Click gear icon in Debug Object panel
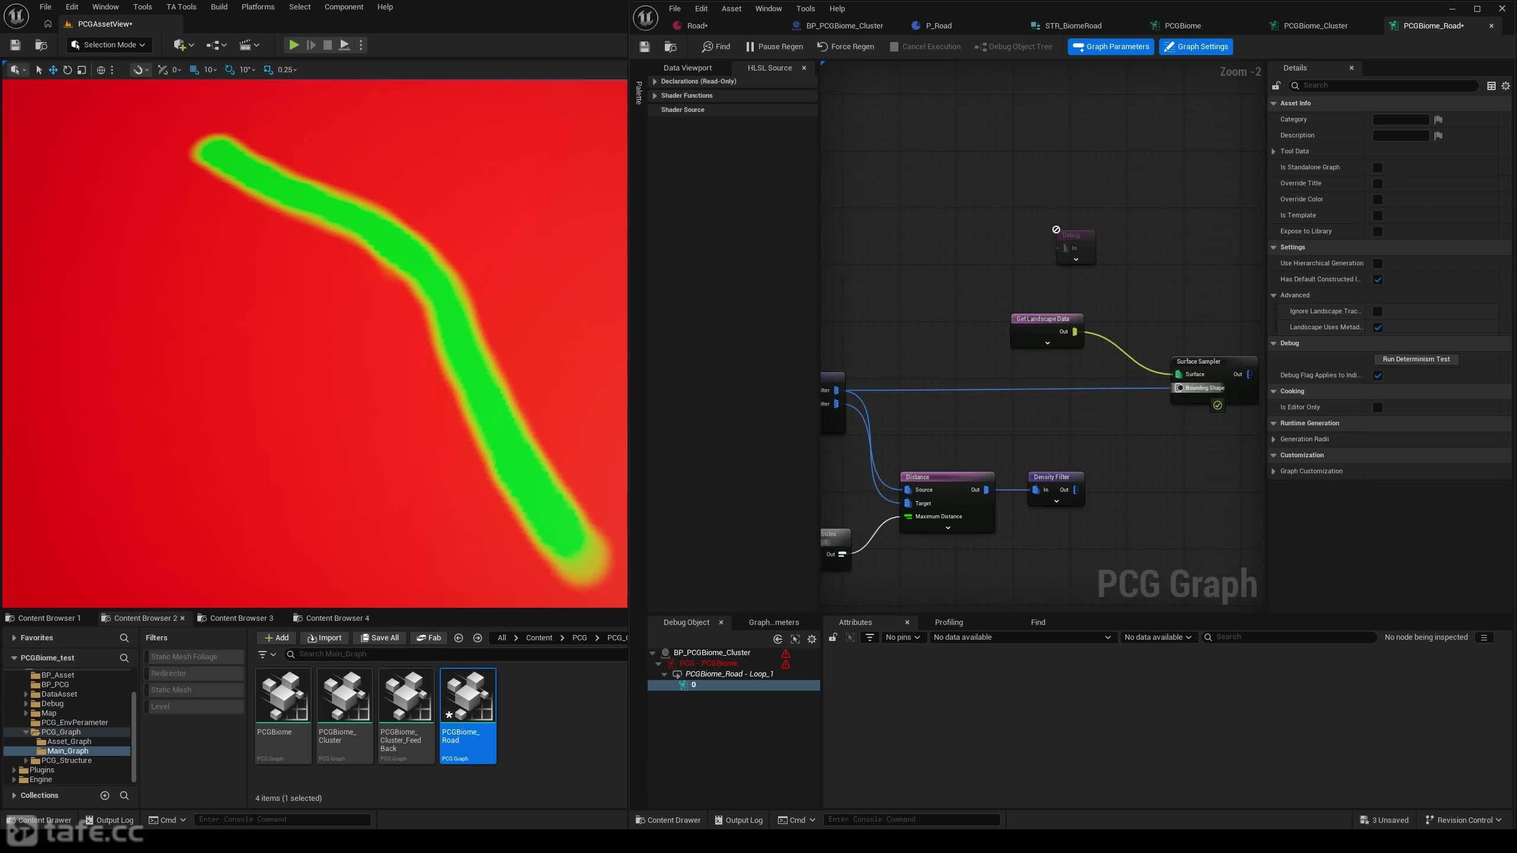The width and height of the screenshot is (1517, 853). tap(812, 639)
